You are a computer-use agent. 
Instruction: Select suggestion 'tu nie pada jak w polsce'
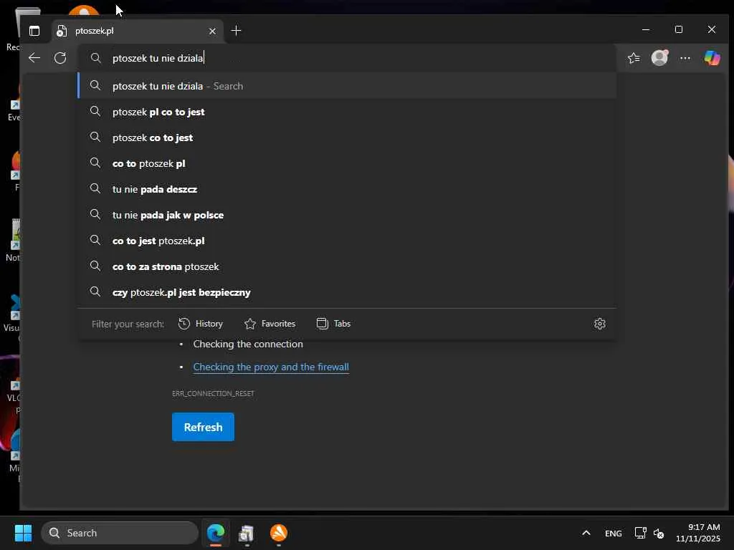pos(347,215)
